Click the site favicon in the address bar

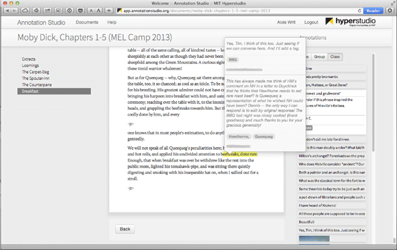click(120, 10)
